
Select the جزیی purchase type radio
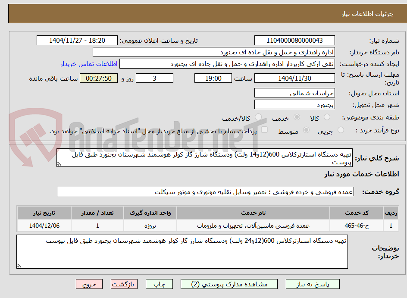(341, 130)
